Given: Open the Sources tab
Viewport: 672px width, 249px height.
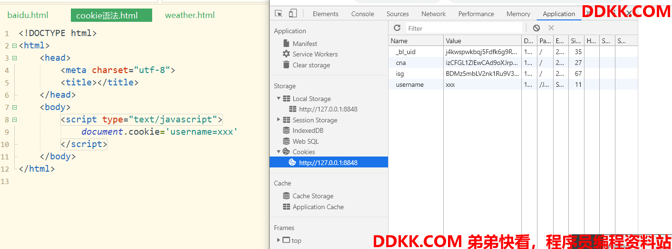Looking at the screenshot, I should point(398,14).
